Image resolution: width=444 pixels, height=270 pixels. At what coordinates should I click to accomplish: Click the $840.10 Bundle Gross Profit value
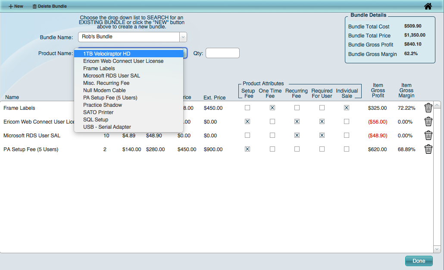point(413,44)
